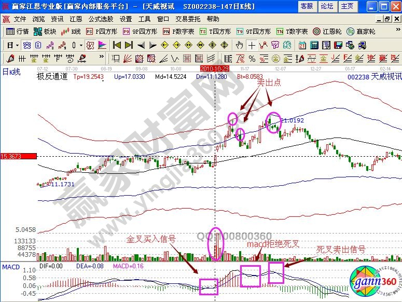Viewport: 402px width, 302px height.
Task: Click the 客服 customer service button
Action: [x=307, y=6]
